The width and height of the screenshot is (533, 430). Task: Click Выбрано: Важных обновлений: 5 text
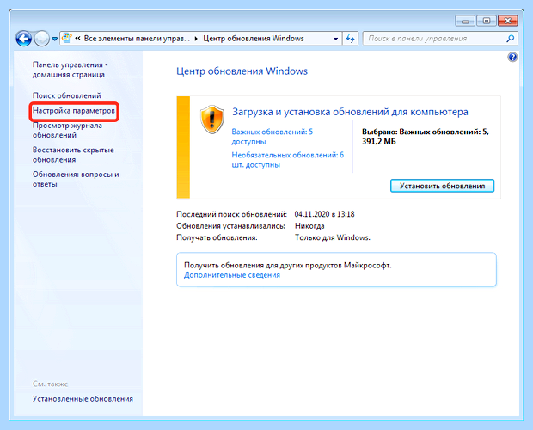pos(426,136)
